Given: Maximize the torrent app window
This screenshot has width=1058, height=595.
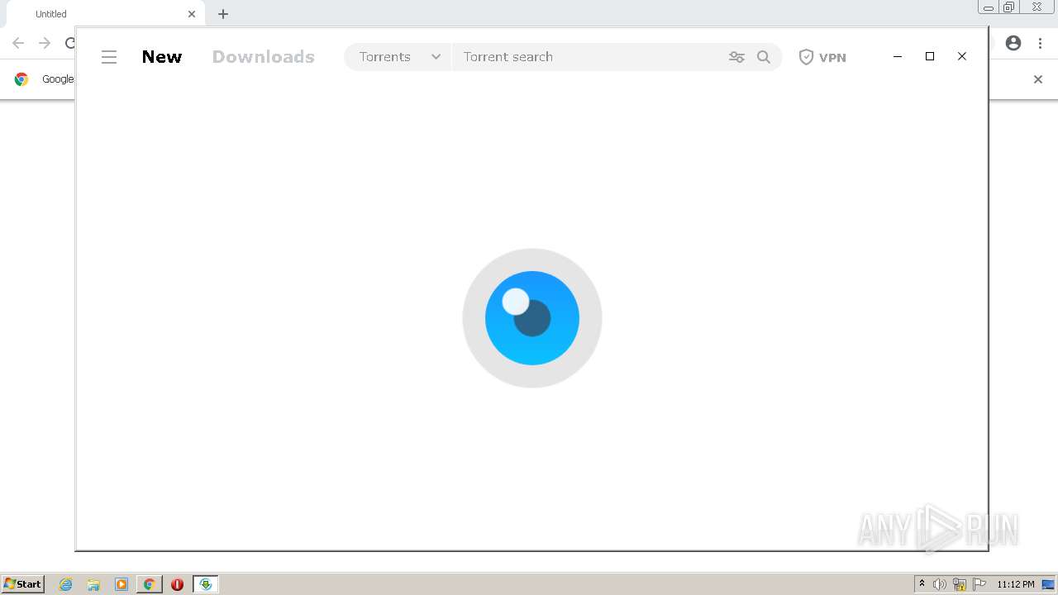Looking at the screenshot, I should point(930,56).
